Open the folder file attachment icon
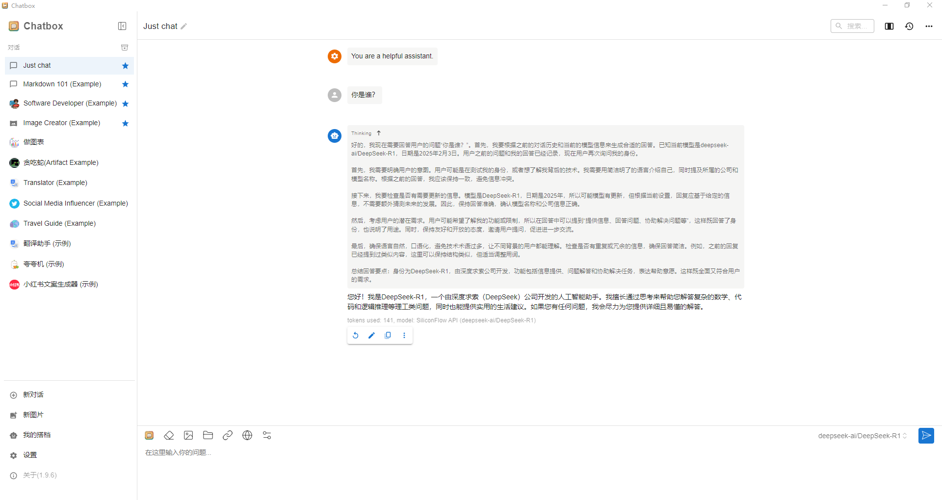This screenshot has width=942, height=500. click(x=208, y=435)
